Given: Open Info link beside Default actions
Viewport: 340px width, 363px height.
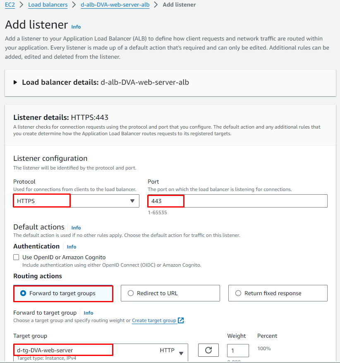Looking at the screenshot, I should [x=76, y=228].
